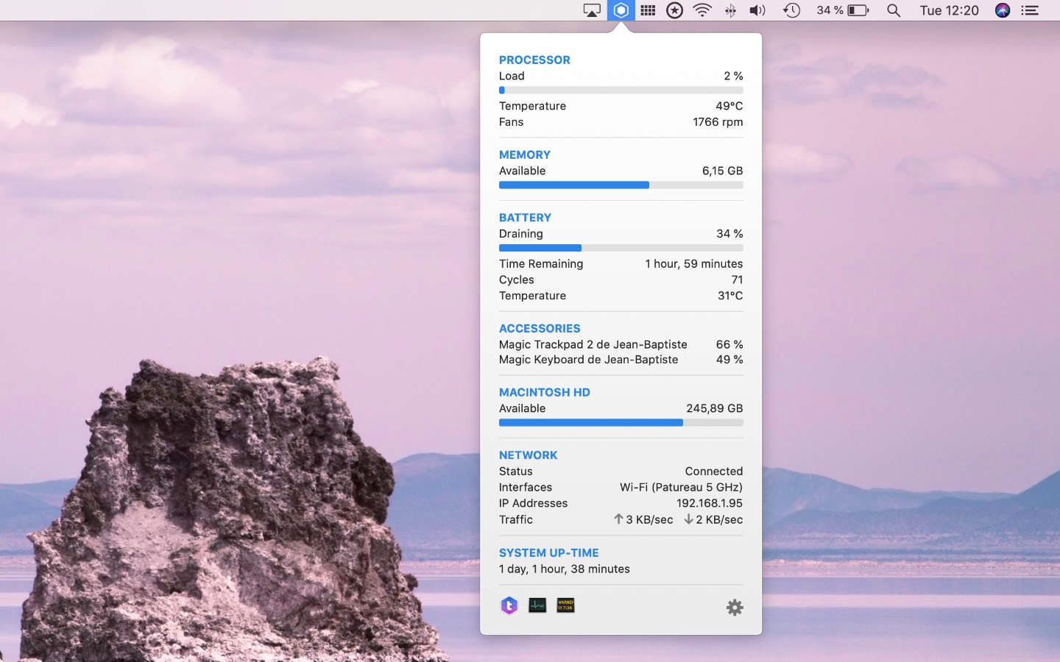Click the highlighted hexagon system monitor icon
1060x662 pixels.
pyautogui.click(x=621, y=10)
